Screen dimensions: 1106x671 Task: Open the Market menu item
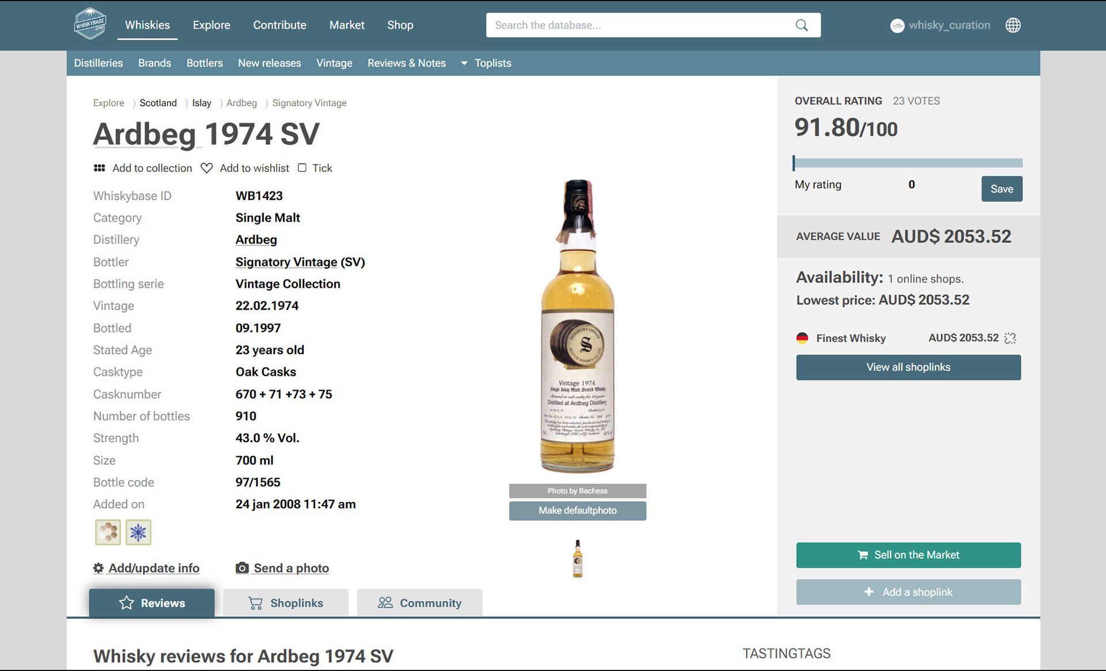tap(347, 25)
